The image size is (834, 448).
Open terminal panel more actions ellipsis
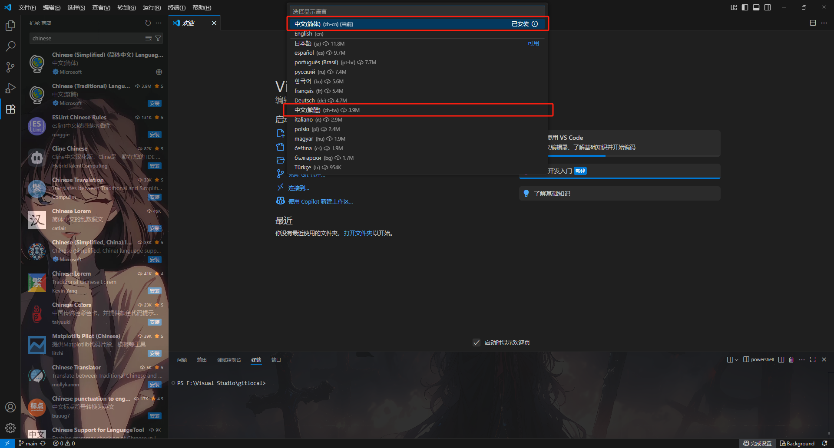click(x=802, y=360)
